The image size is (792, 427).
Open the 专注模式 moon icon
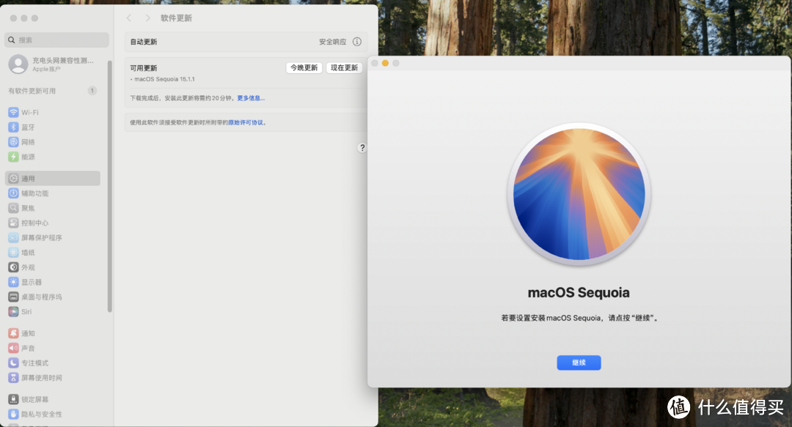click(x=14, y=363)
